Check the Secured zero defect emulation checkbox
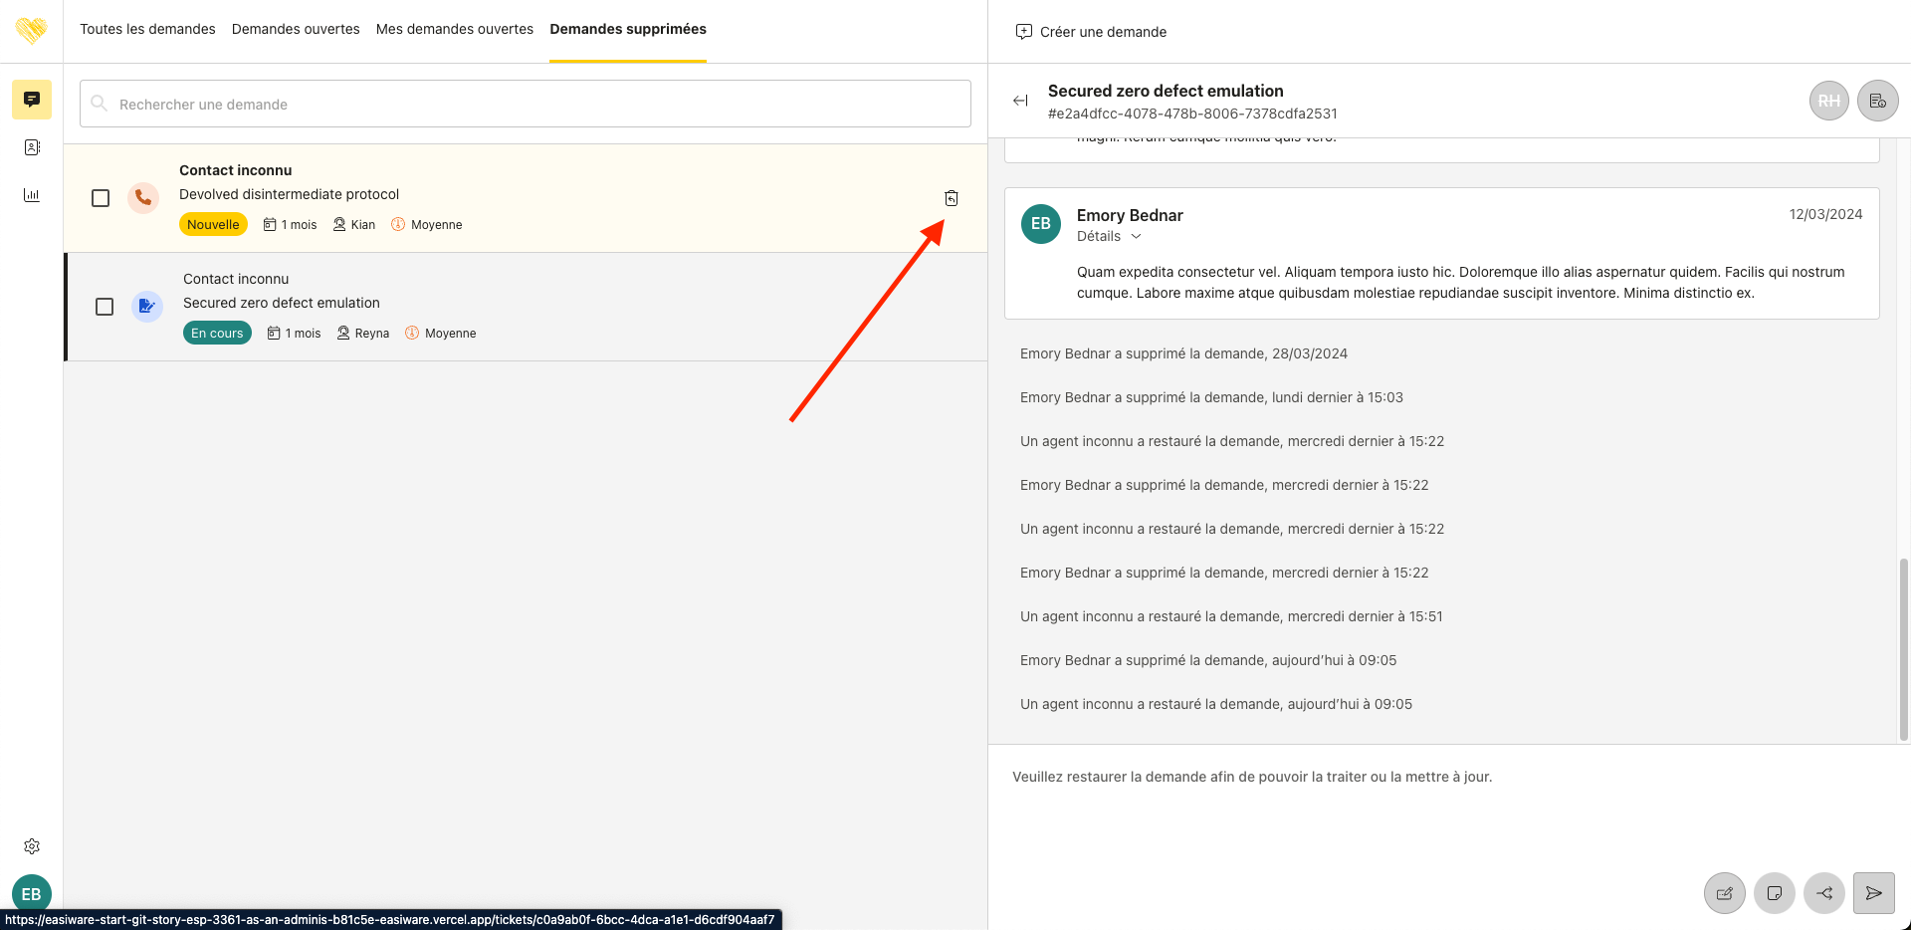The width and height of the screenshot is (1911, 930). pyautogui.click(x=105, y=307)
